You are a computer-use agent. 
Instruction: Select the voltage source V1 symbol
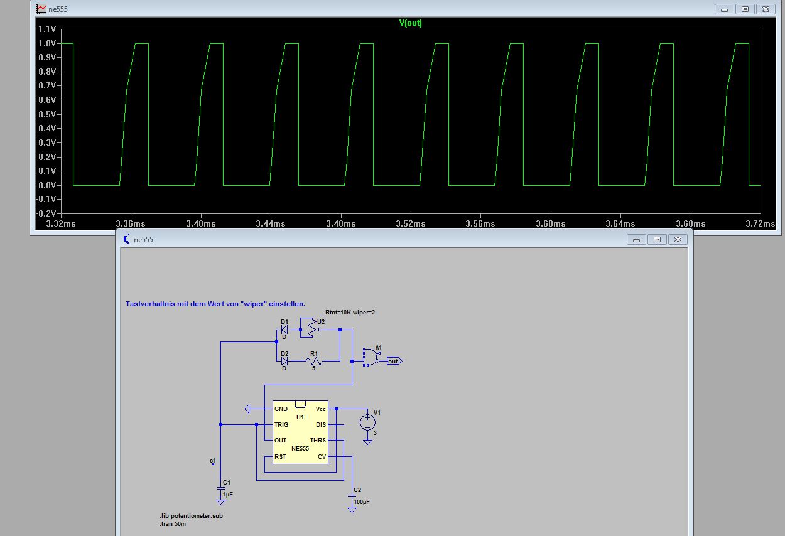(367, 422)
